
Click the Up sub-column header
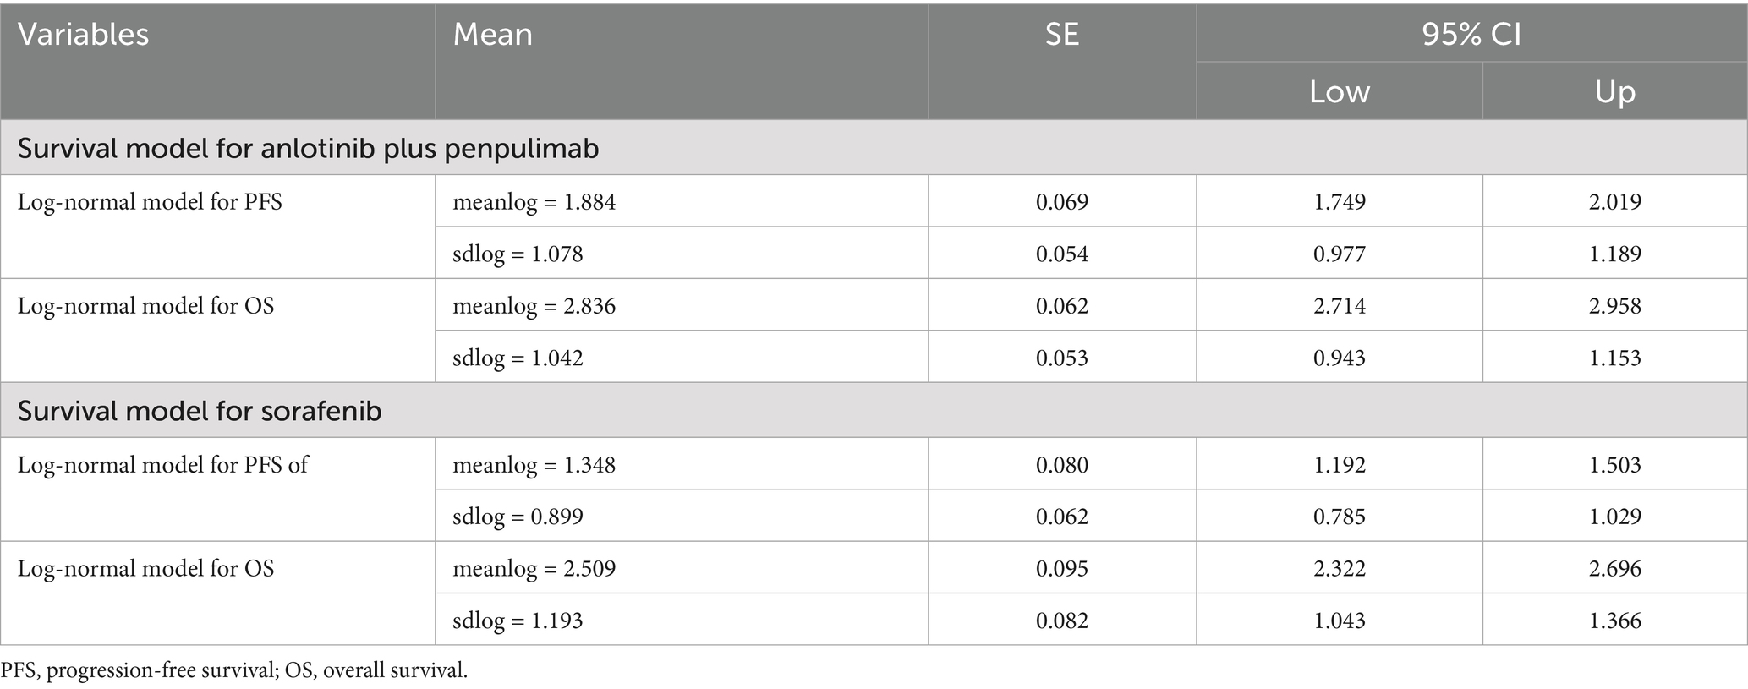[1614, 91]
